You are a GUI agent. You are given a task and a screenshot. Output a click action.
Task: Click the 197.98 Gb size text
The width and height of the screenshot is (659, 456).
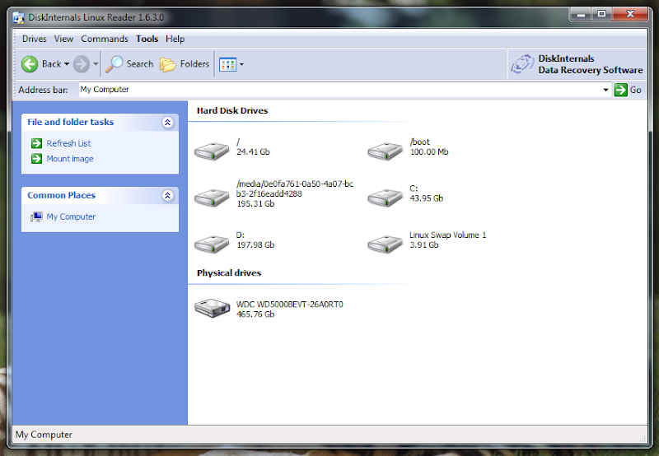pyautogui.click(x=255, y=244)
